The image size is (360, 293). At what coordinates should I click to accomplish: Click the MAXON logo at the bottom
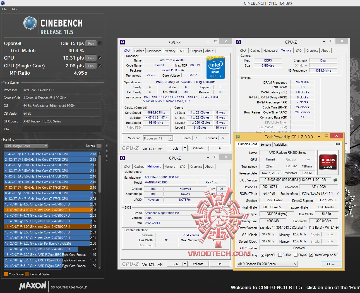(33, 285)
